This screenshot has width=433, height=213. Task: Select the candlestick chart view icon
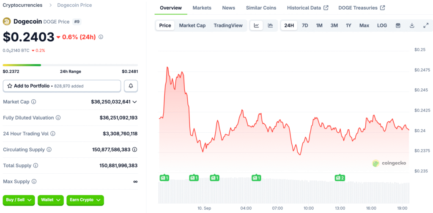(270, 25)
